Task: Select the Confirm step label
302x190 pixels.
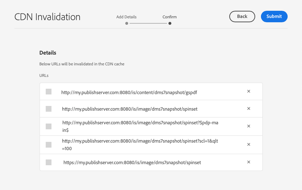Action: tap(170, 17)
